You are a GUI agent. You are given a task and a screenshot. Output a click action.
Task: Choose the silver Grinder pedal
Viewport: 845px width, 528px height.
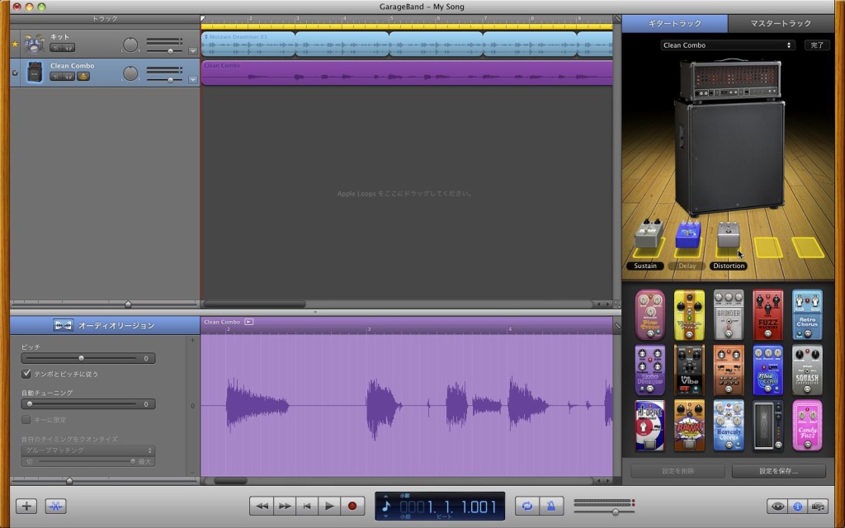coord(729,315)
